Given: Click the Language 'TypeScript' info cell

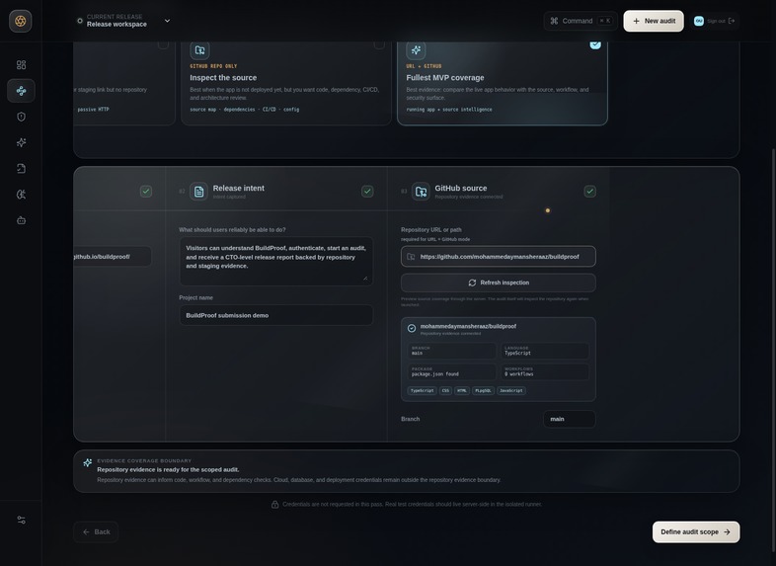Looking at the screenshot, I should tap(545, 351).
